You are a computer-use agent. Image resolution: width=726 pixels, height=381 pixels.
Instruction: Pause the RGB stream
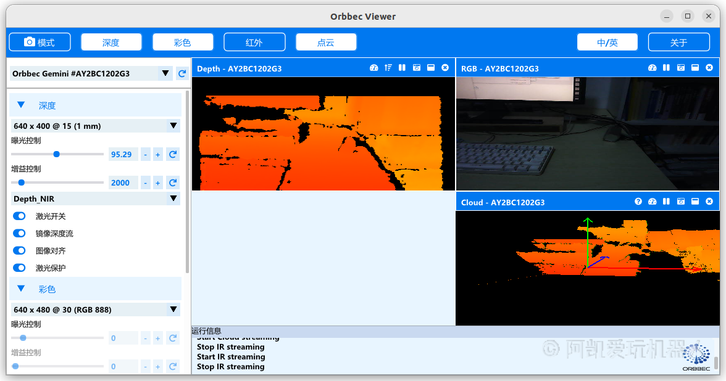point(666,68)
